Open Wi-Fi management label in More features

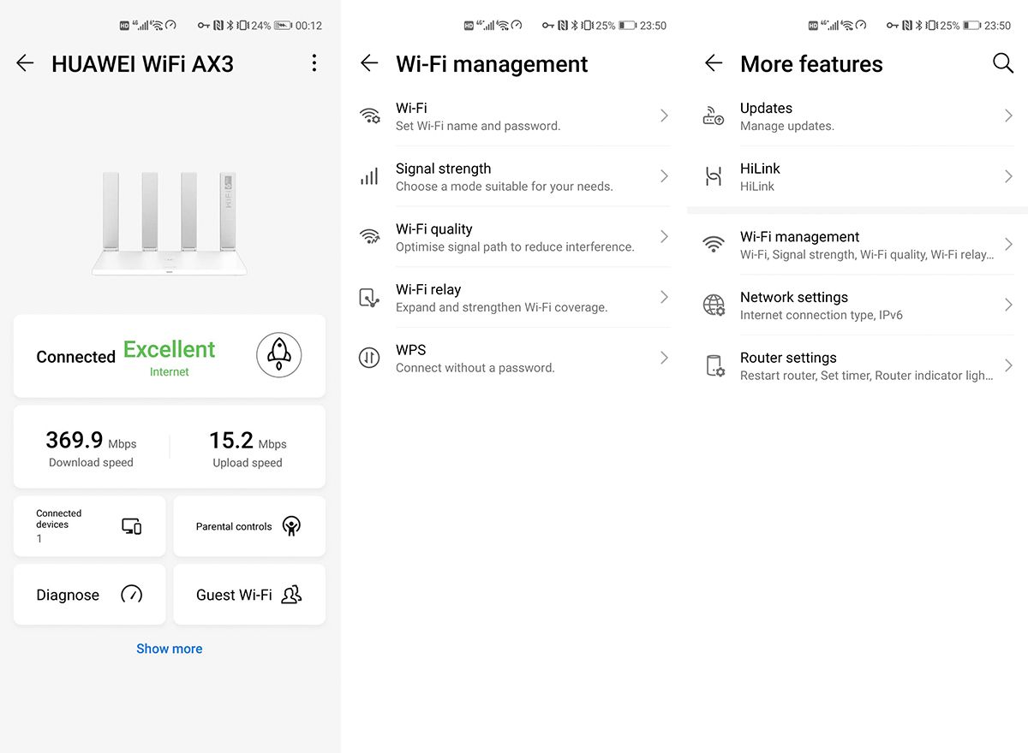800,237
